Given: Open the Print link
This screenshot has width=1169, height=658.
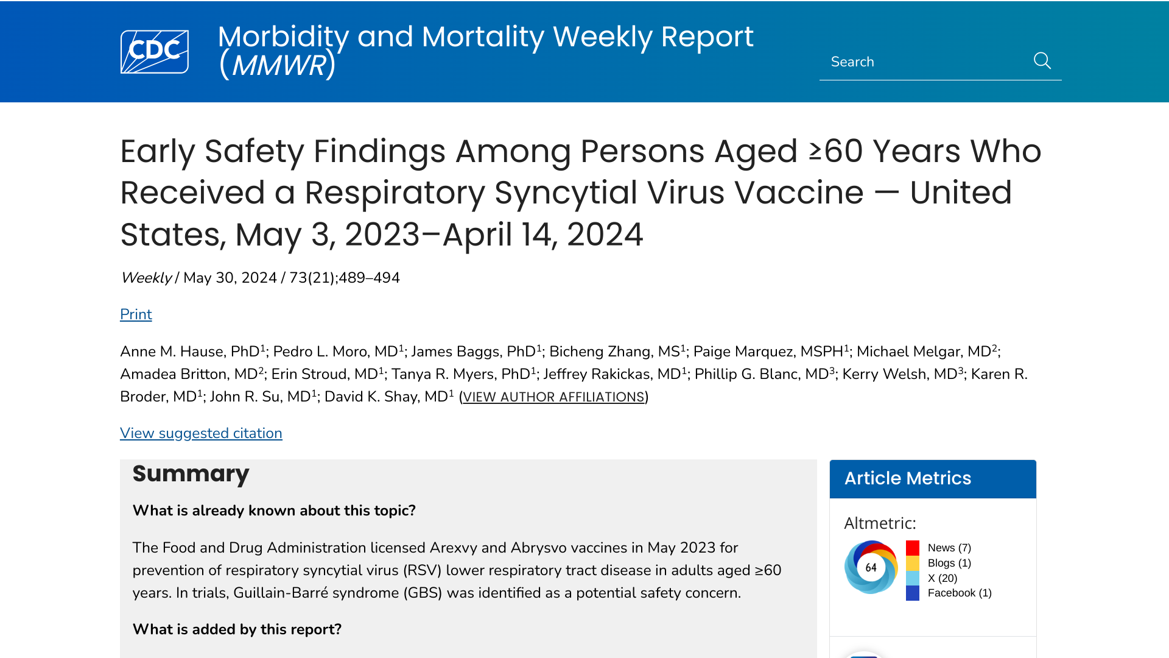Looking at the screenshot, I should (x=136, y=314).
